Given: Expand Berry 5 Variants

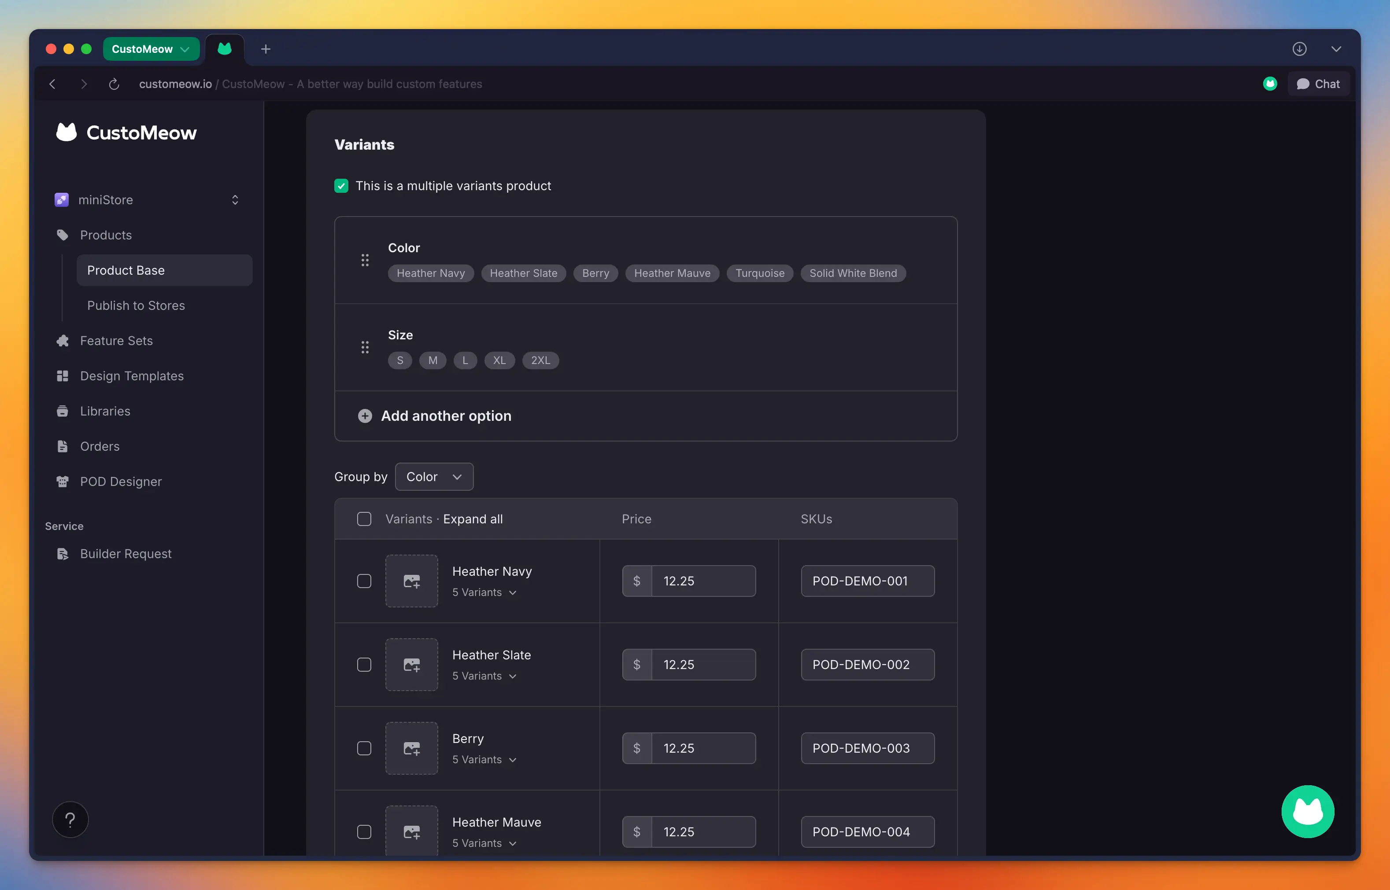Looking at the screenshot, I should coord(484,760).
